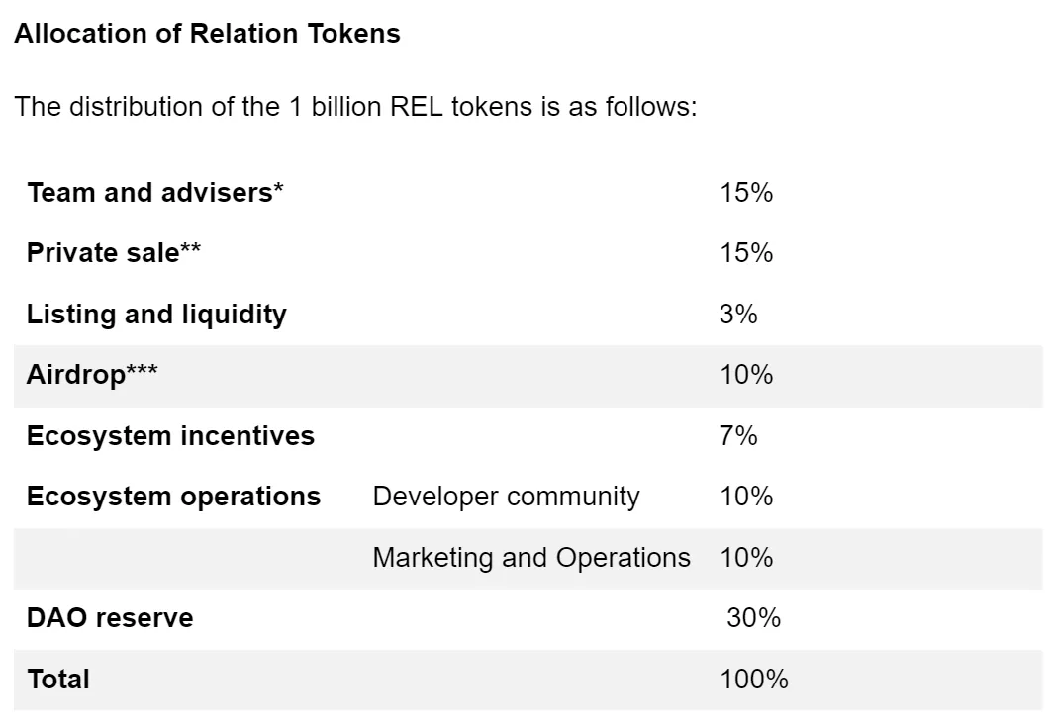Click the 10% value in the Airdrop row
Image resolution: width=1057 pixels, height=728 pixels.
(x=746, y=375)
